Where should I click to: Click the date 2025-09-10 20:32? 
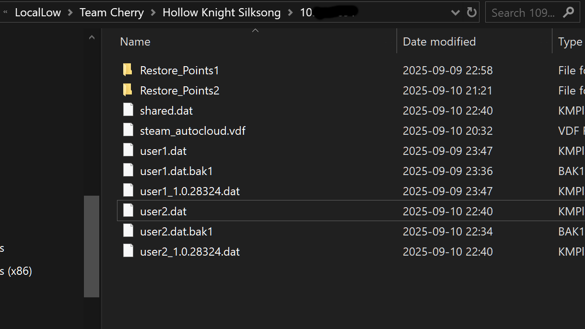pos(448,131)
